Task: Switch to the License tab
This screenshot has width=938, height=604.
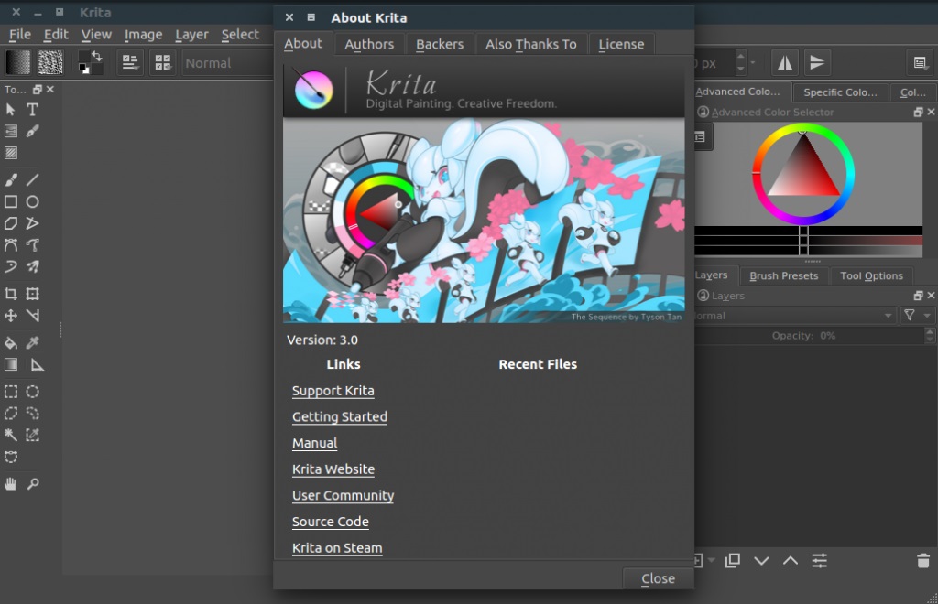Action: coord(622,44)
